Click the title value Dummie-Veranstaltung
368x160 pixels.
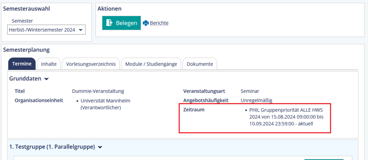pos(98,91)
